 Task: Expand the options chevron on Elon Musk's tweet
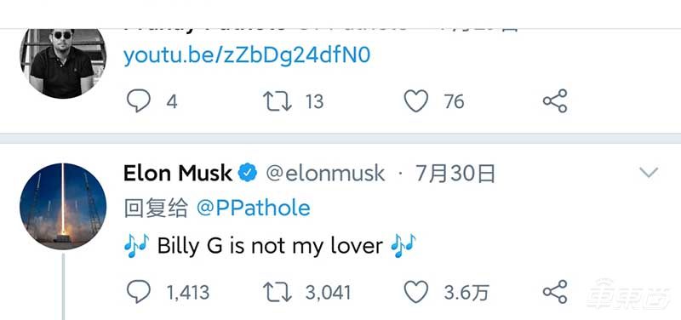[x=649, y=173]
